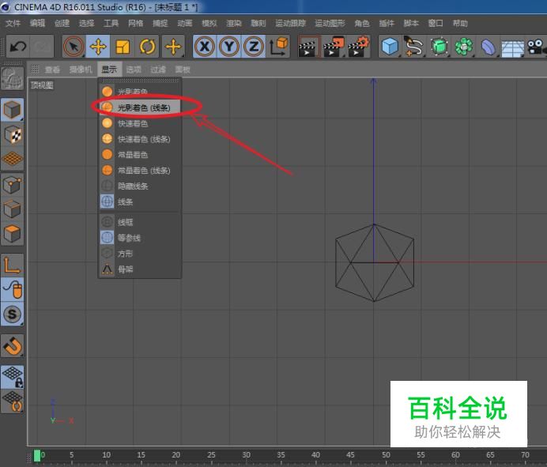Open the 渲染 menu
The image size is (547, 467).
coord(234,24)
